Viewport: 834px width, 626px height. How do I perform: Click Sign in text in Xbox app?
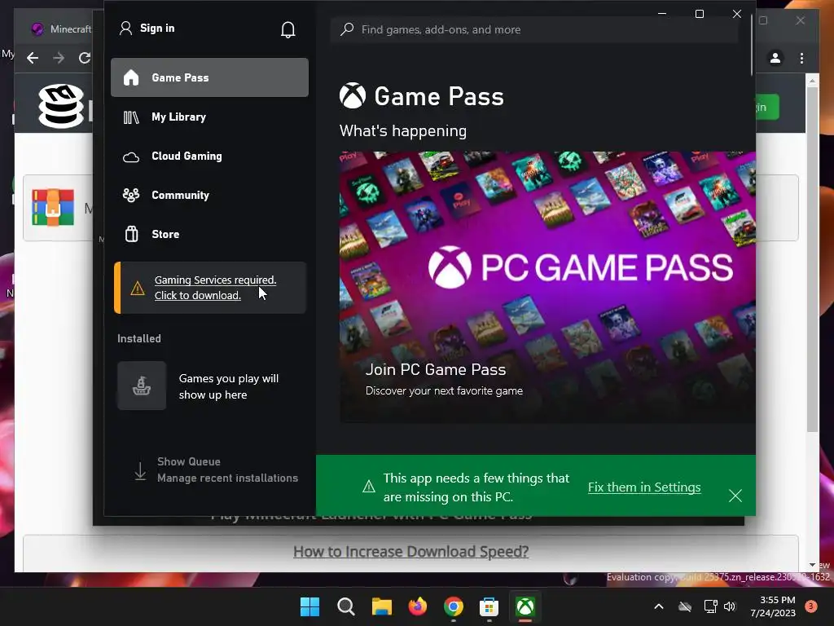(x=157, y=29)
